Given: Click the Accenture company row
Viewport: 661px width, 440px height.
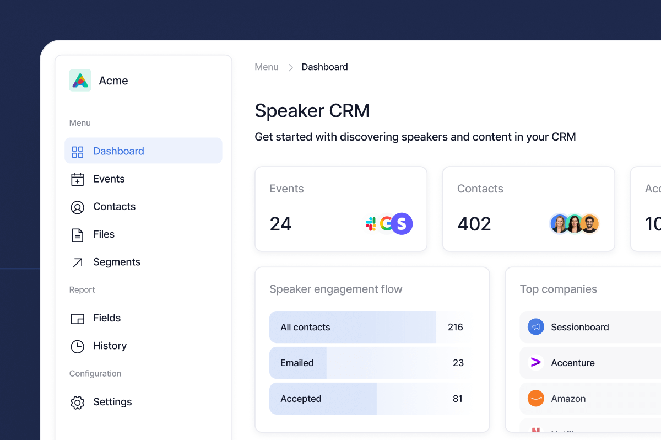Looking at the screenshot, I should pyautogui.click(x=590, y=363).
